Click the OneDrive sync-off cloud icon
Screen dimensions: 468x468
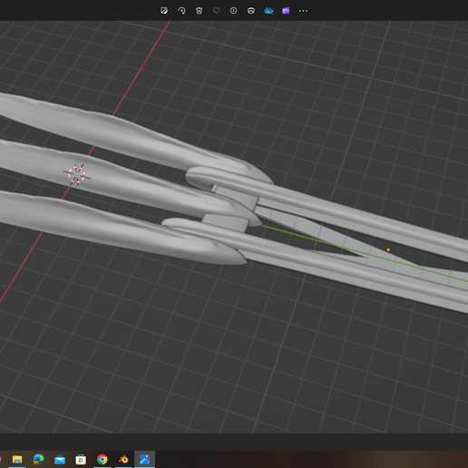coord(268,11)
